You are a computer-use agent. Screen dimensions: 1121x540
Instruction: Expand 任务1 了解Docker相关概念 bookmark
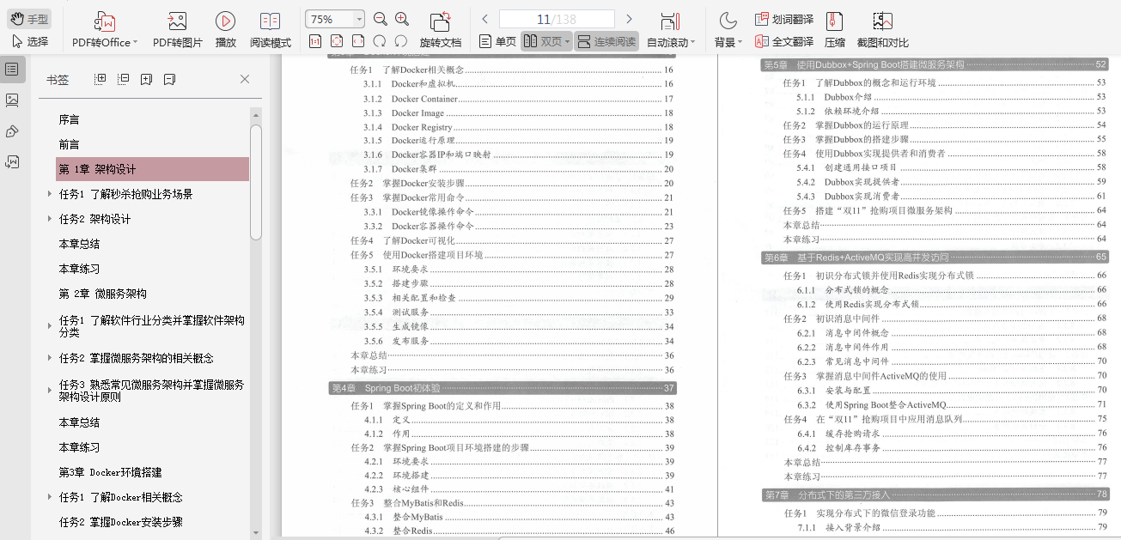click(x=50, y=497)
